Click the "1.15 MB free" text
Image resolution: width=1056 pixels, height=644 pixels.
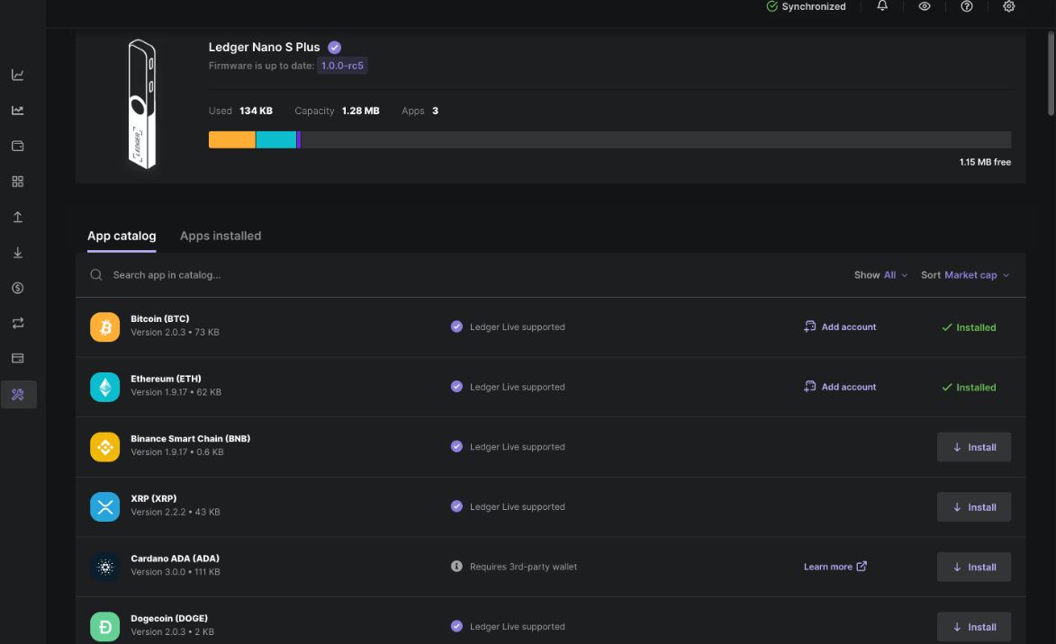point(985,162)
